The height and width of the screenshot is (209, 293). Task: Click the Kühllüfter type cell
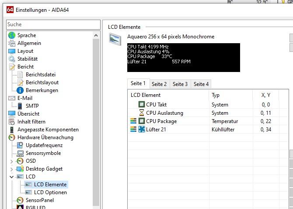coord(223,130)
